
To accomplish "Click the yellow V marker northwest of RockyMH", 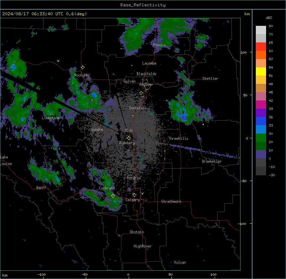I will tap(58, 61).
